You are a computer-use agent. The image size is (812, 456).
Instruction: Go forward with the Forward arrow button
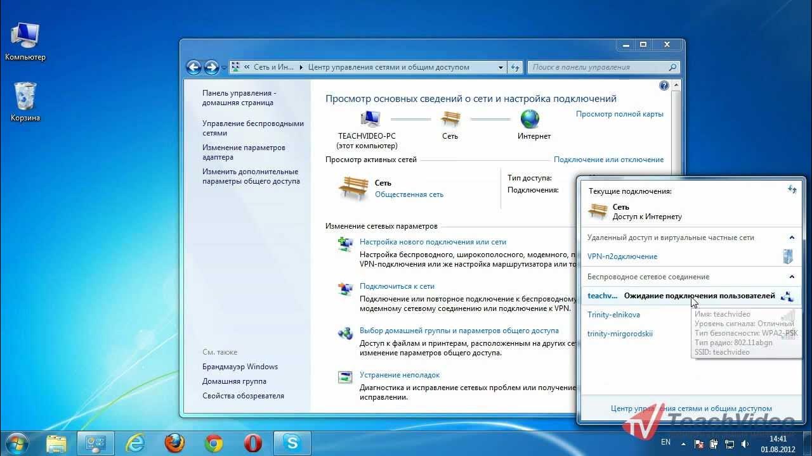(x=211, y=67)
